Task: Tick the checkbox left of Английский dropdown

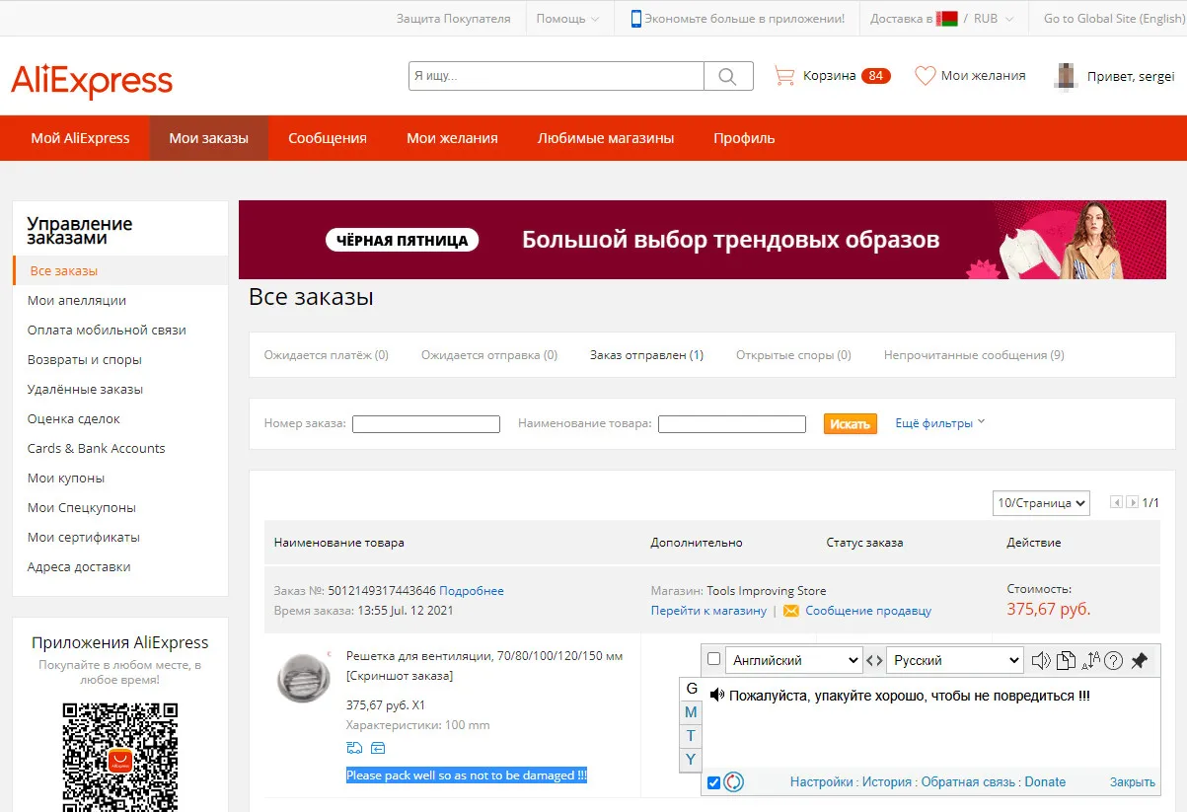Action: pos(714,660)
